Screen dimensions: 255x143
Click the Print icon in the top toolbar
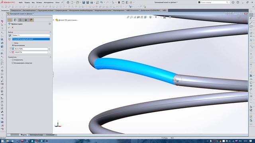pyautogui.click(x=92, y=2)
